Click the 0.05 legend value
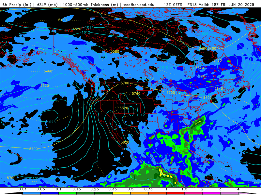The height and width of the screenshot is (195, 261). [x=40, y=189]
